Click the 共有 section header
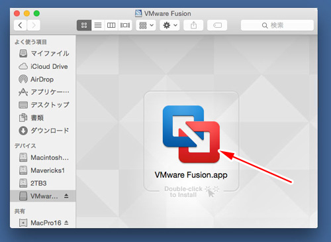Viewport: 331px width, 242px height. click(x=20, y=212)
